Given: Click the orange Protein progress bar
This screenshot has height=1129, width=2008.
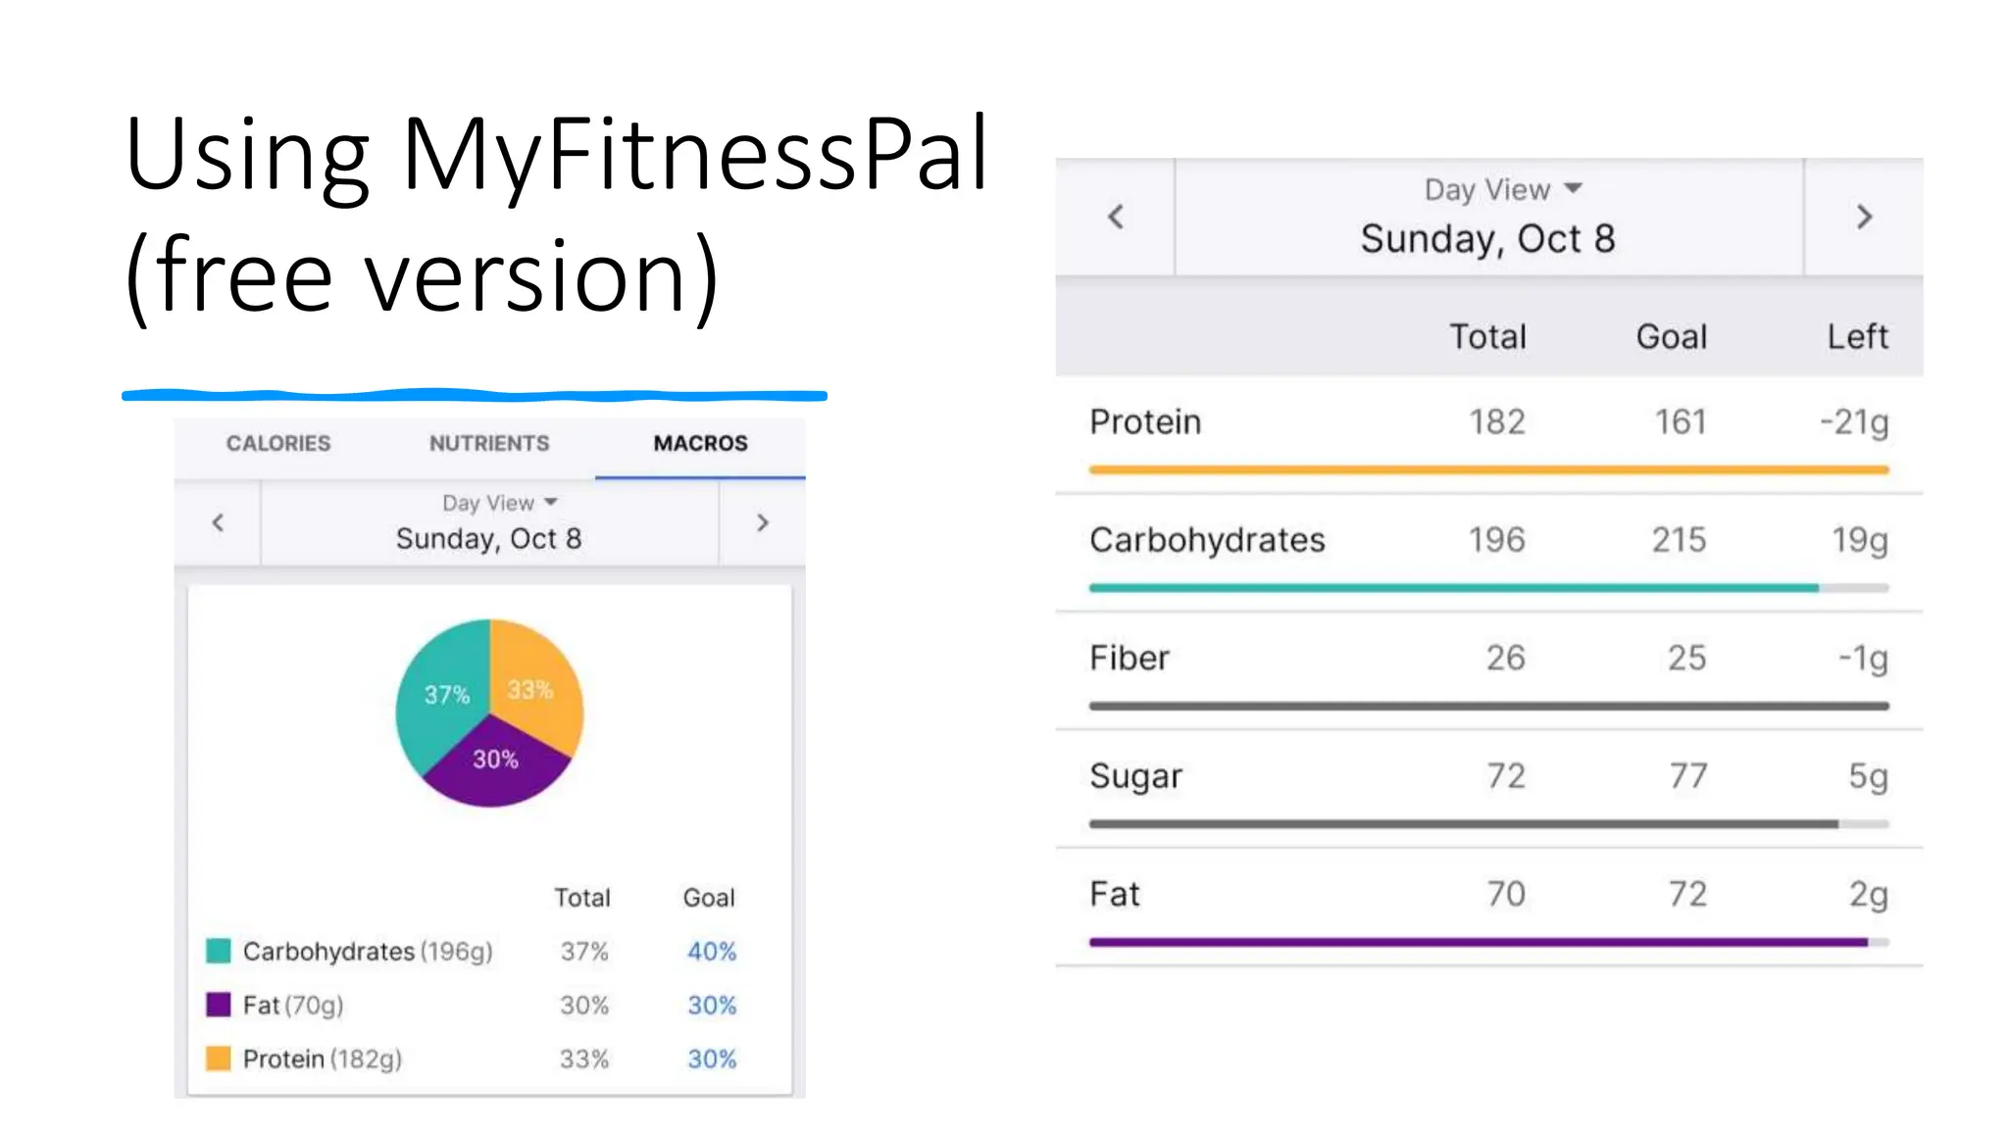Looking at the screenshot, I should (1488, 470).
